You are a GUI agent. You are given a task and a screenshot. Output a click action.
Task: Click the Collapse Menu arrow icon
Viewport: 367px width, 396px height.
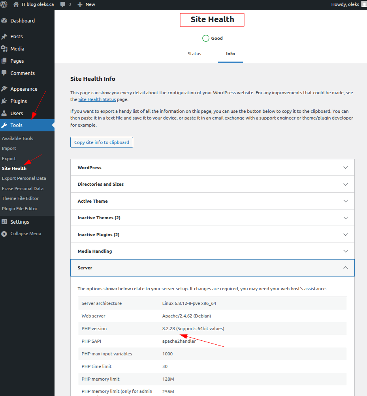[x=4, y=233]
